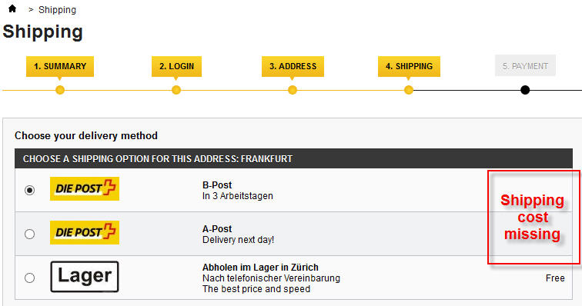Click the Shipping progress dot

click(409, 90)
